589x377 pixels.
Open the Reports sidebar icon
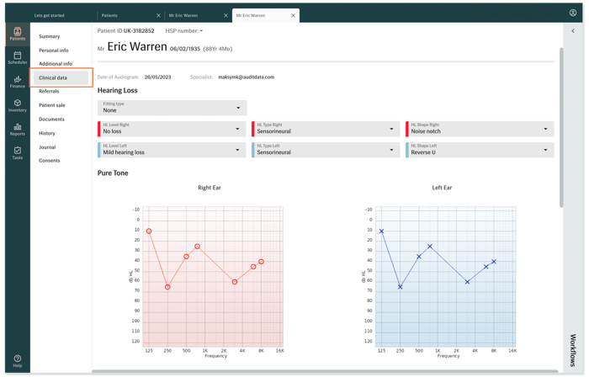click(17, 130)
